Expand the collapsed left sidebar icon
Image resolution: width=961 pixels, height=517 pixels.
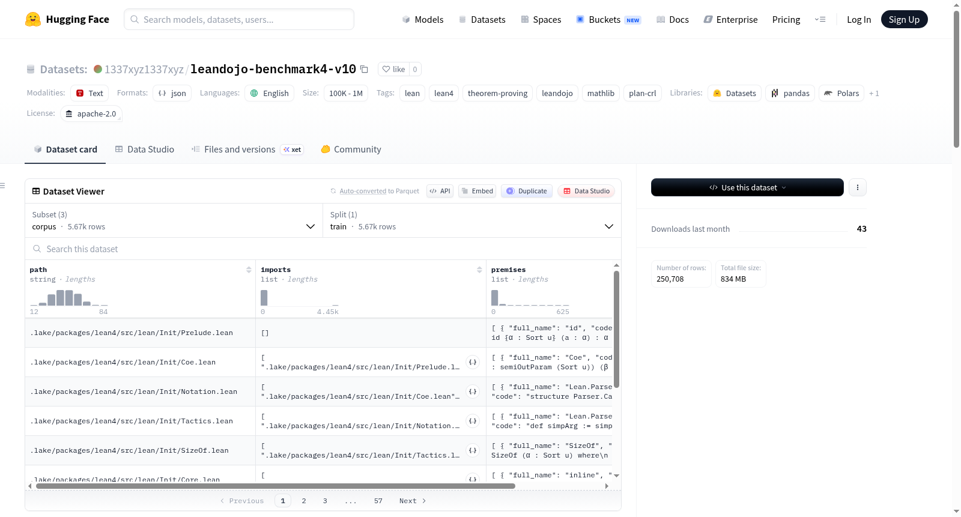2,186
